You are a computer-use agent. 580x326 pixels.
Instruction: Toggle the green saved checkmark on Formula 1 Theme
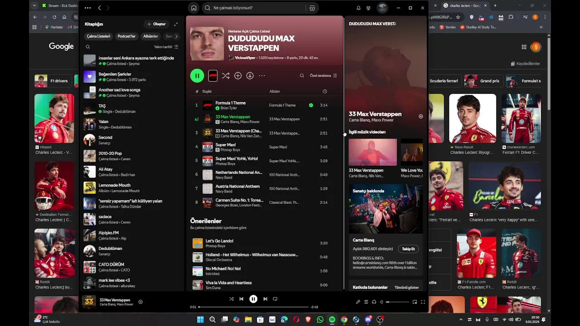click(x=311, y=105)
